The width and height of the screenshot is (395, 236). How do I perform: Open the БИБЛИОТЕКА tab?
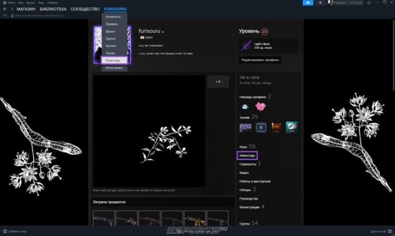click(x=52, y=9)
